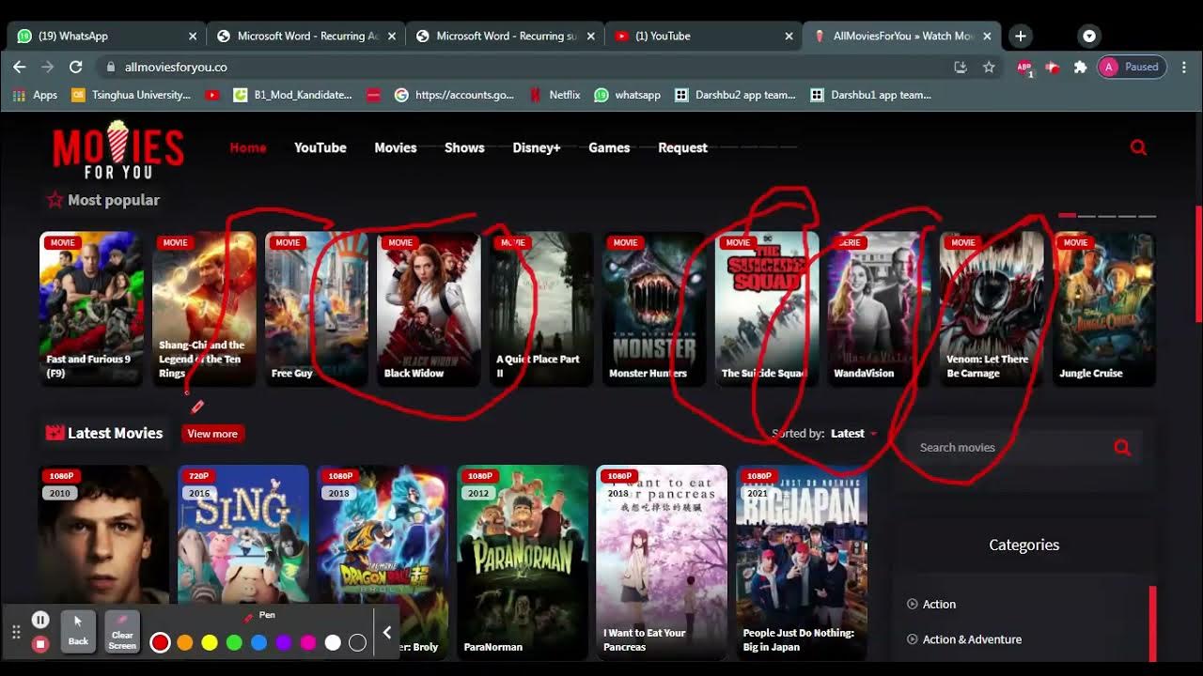This screenshot has width=1203, height=676.
Task: Open I Want to Eat Your Pancreas card
Action: pos(662,562)
